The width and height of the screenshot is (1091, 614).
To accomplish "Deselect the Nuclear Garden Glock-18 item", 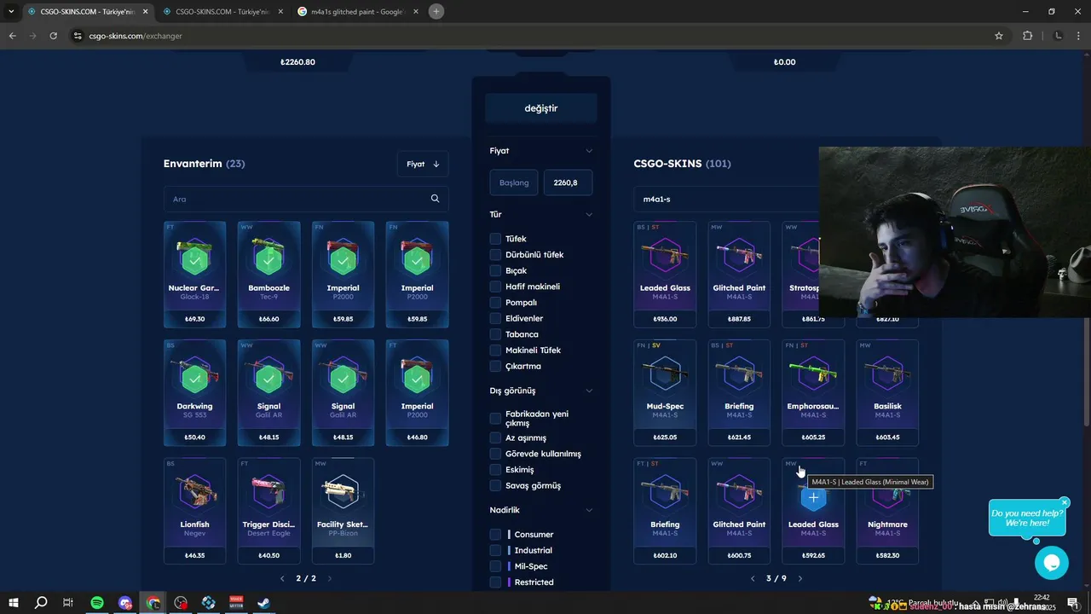I will [x=195, y=275].
